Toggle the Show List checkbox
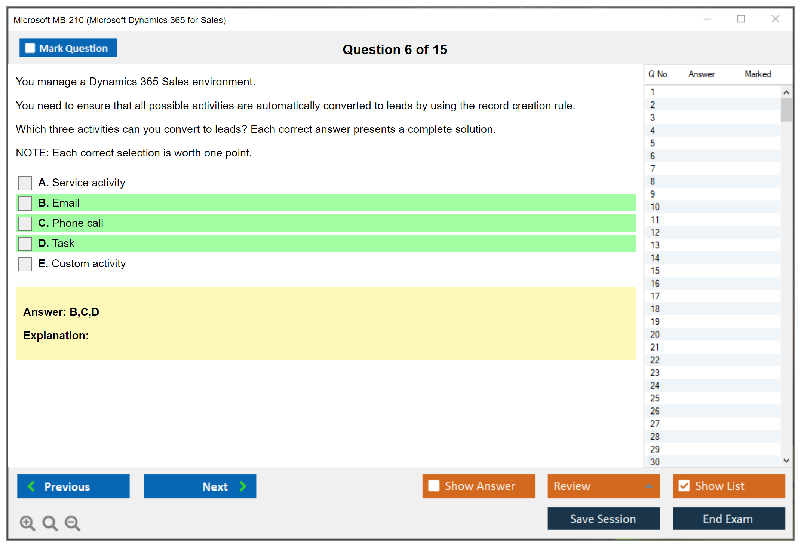Viewport: 804px width, 550px height. (x=684, y=486)
